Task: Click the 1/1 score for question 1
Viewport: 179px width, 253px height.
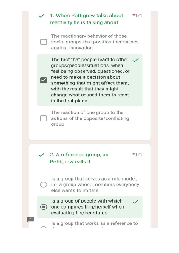Action: tap(139, 16)
